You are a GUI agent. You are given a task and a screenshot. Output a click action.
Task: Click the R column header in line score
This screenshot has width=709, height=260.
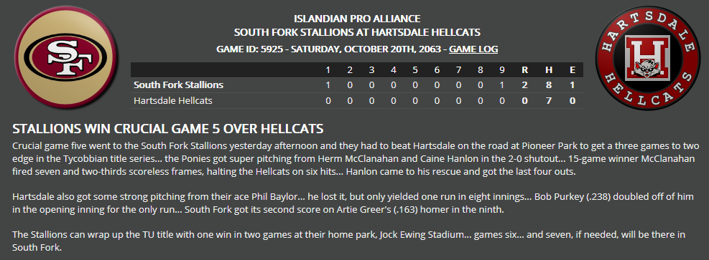(x=524, y=70)
